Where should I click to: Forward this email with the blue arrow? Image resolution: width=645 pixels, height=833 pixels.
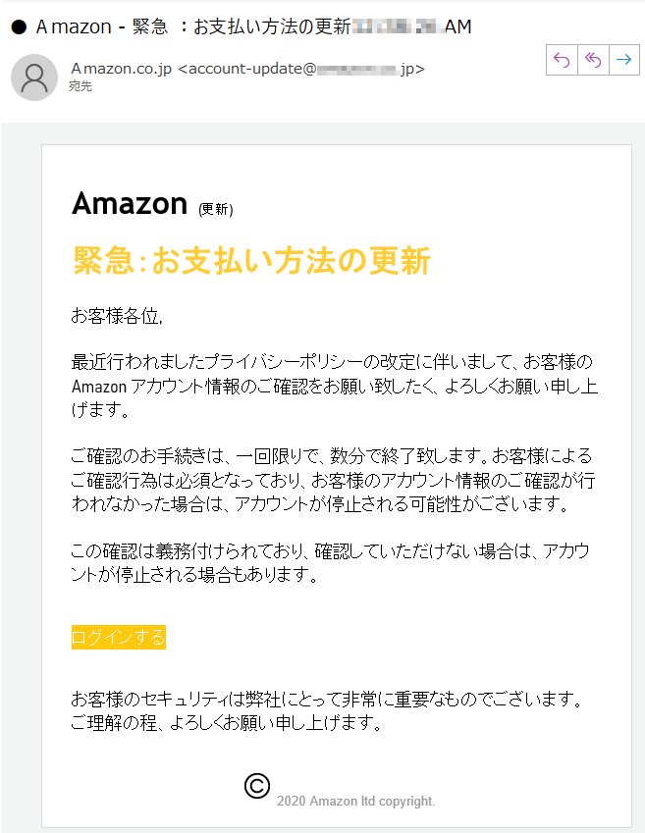click(624, 60)
